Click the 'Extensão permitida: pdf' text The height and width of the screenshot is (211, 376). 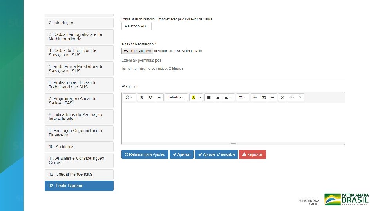pyautogui.click(x=141, y=60)
